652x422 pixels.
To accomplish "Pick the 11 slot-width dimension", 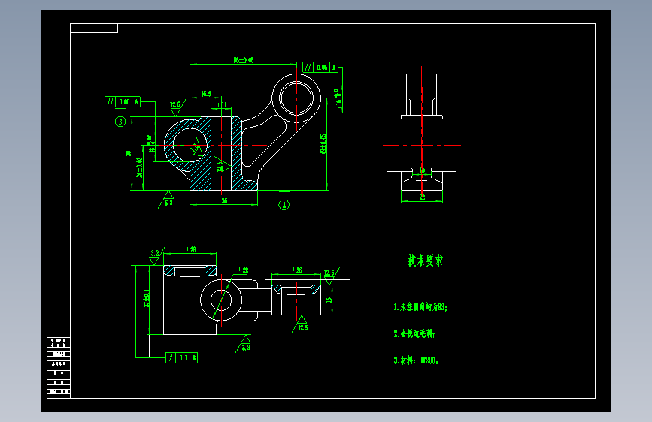I will point(223,105).
